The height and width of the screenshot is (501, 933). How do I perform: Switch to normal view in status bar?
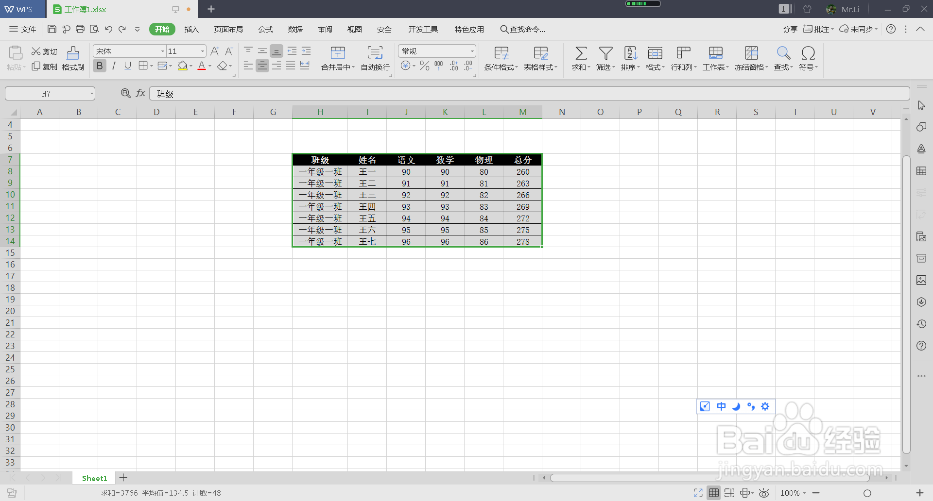(x=714, y=493)
